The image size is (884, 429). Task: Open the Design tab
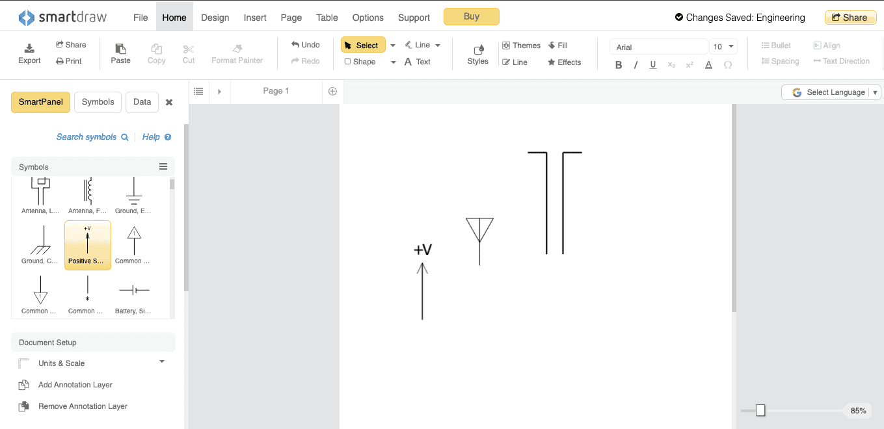(215, 18)
